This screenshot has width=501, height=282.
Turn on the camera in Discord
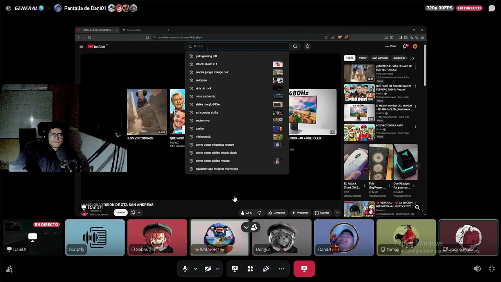tap(208, 269)
